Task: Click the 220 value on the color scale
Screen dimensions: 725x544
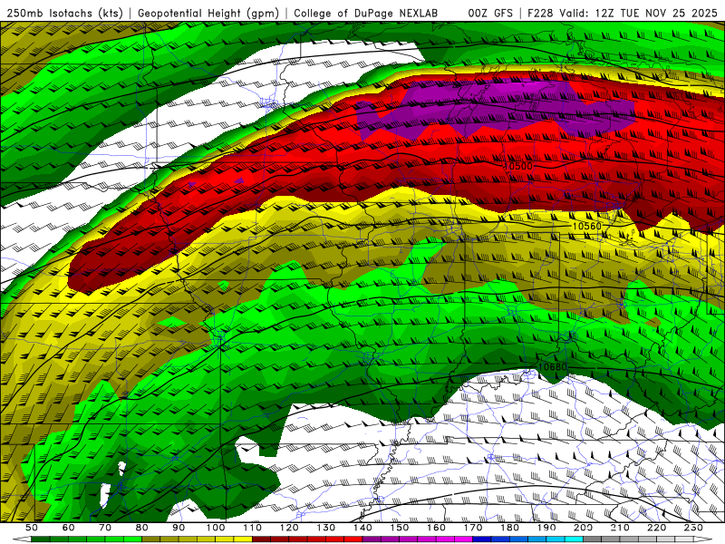Action: click(656, 528)
